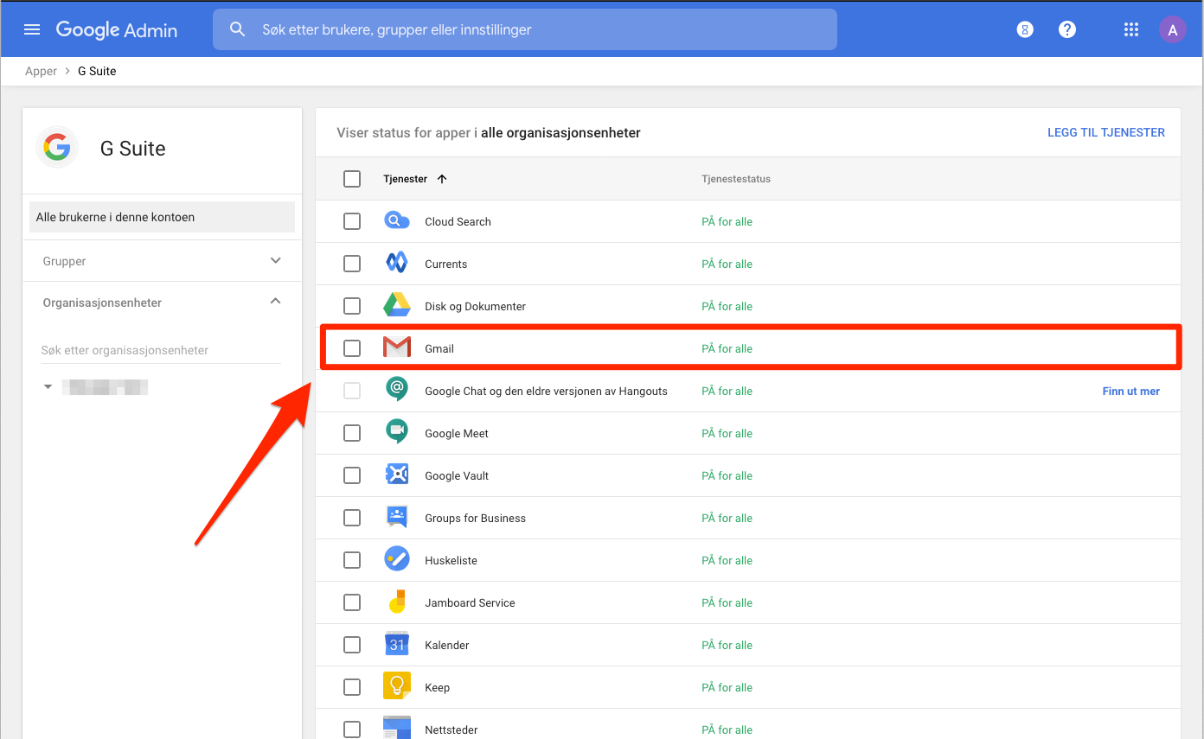Open the Google Meet service name
The image size is (1204, 739).
tap(457, 433)
